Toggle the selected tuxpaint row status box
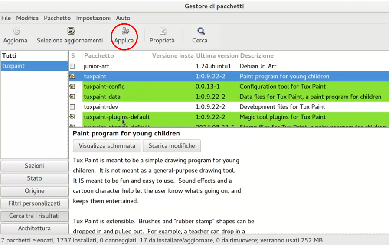 pyautogui.click(x=72, y=77)
